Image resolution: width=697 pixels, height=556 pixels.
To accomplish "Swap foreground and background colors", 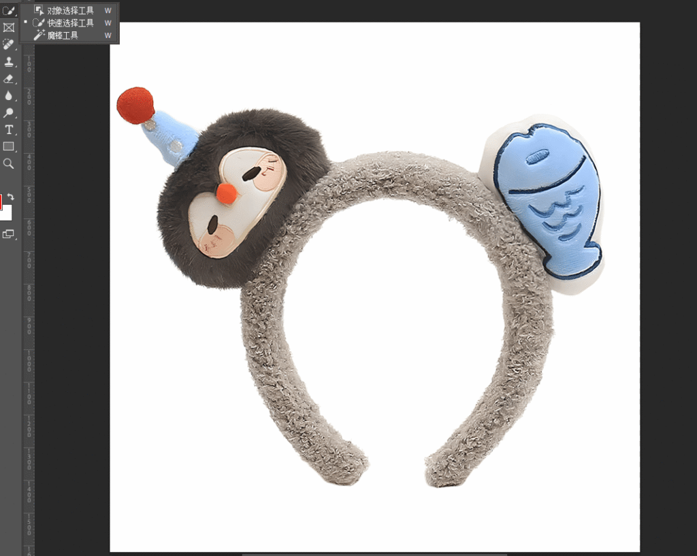I will click(x=11, y=197).
